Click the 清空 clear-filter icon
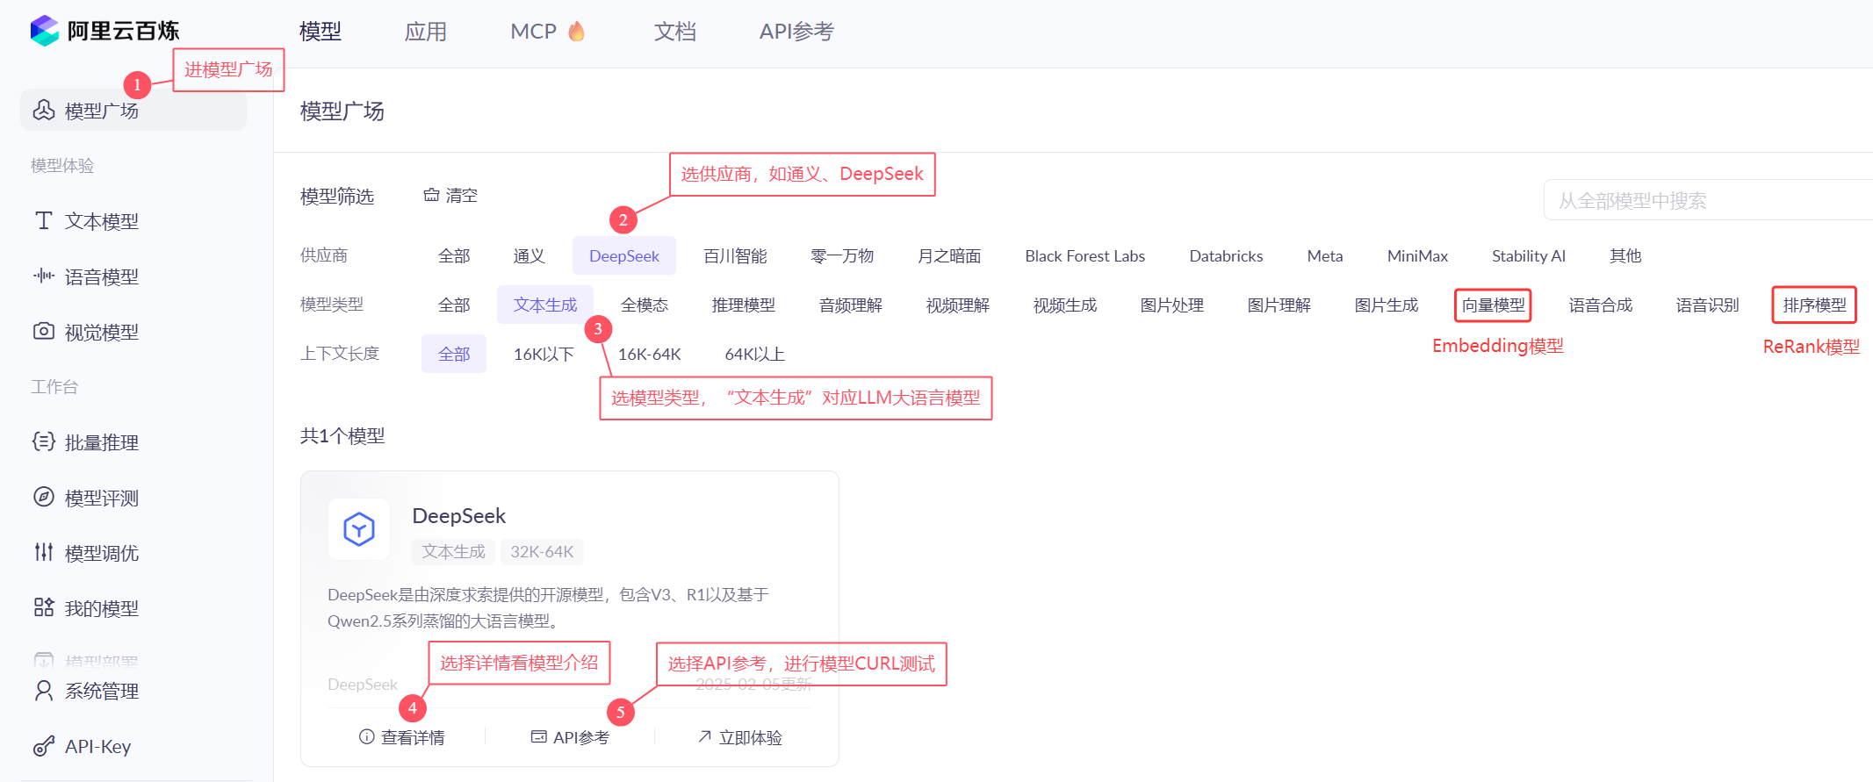The image size is (1873, 782). coord(431,195)
